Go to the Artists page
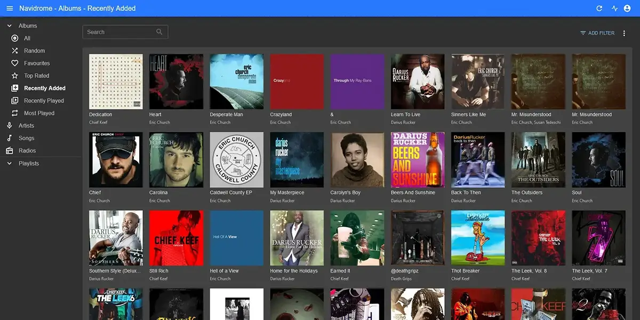The image size is (640, 320). 26,125
